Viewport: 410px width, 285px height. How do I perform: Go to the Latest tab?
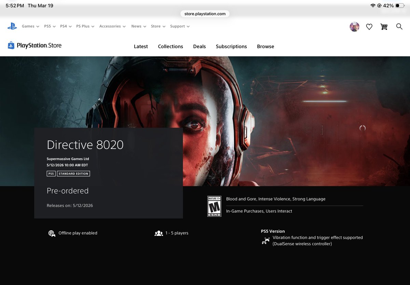[x=141, y=46]
